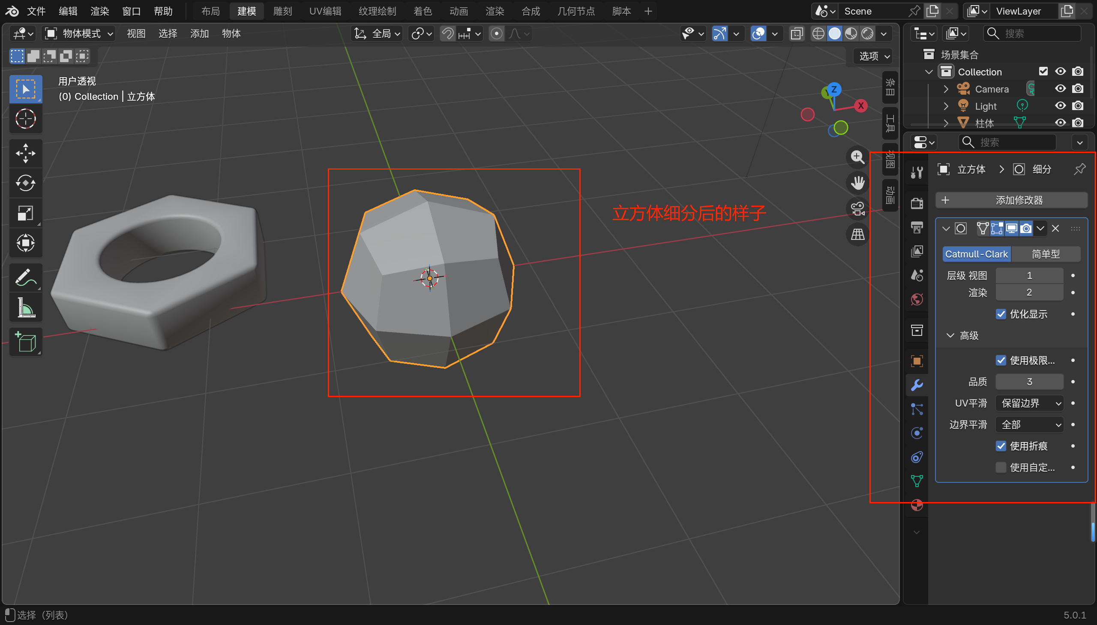The image size is (1097, 625).
Task: Switch to the 雕刻 workspace tab
Action: (x=282, y=11)
